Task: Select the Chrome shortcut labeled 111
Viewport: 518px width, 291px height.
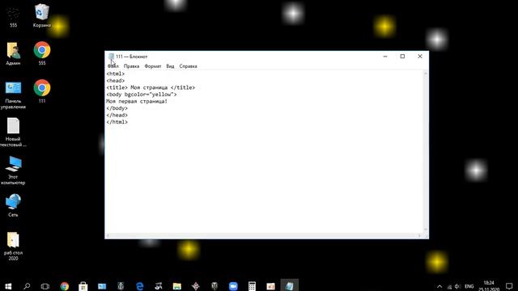Action: [42, 91]
